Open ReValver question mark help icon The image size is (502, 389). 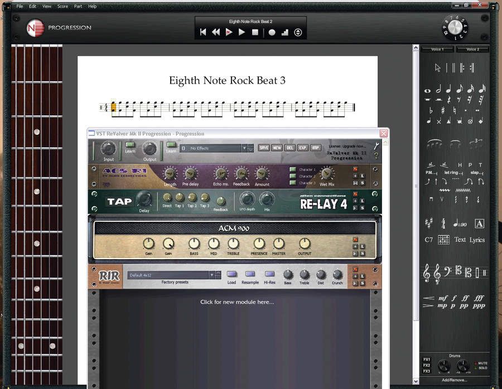click(x=376, y=155)
